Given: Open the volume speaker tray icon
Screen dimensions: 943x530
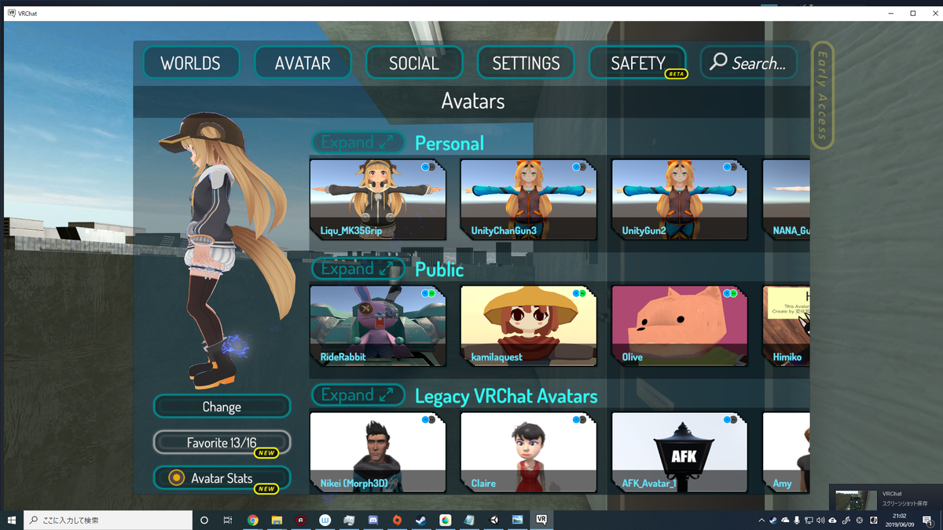Looking at the screenshot, I should pos(820,520).
